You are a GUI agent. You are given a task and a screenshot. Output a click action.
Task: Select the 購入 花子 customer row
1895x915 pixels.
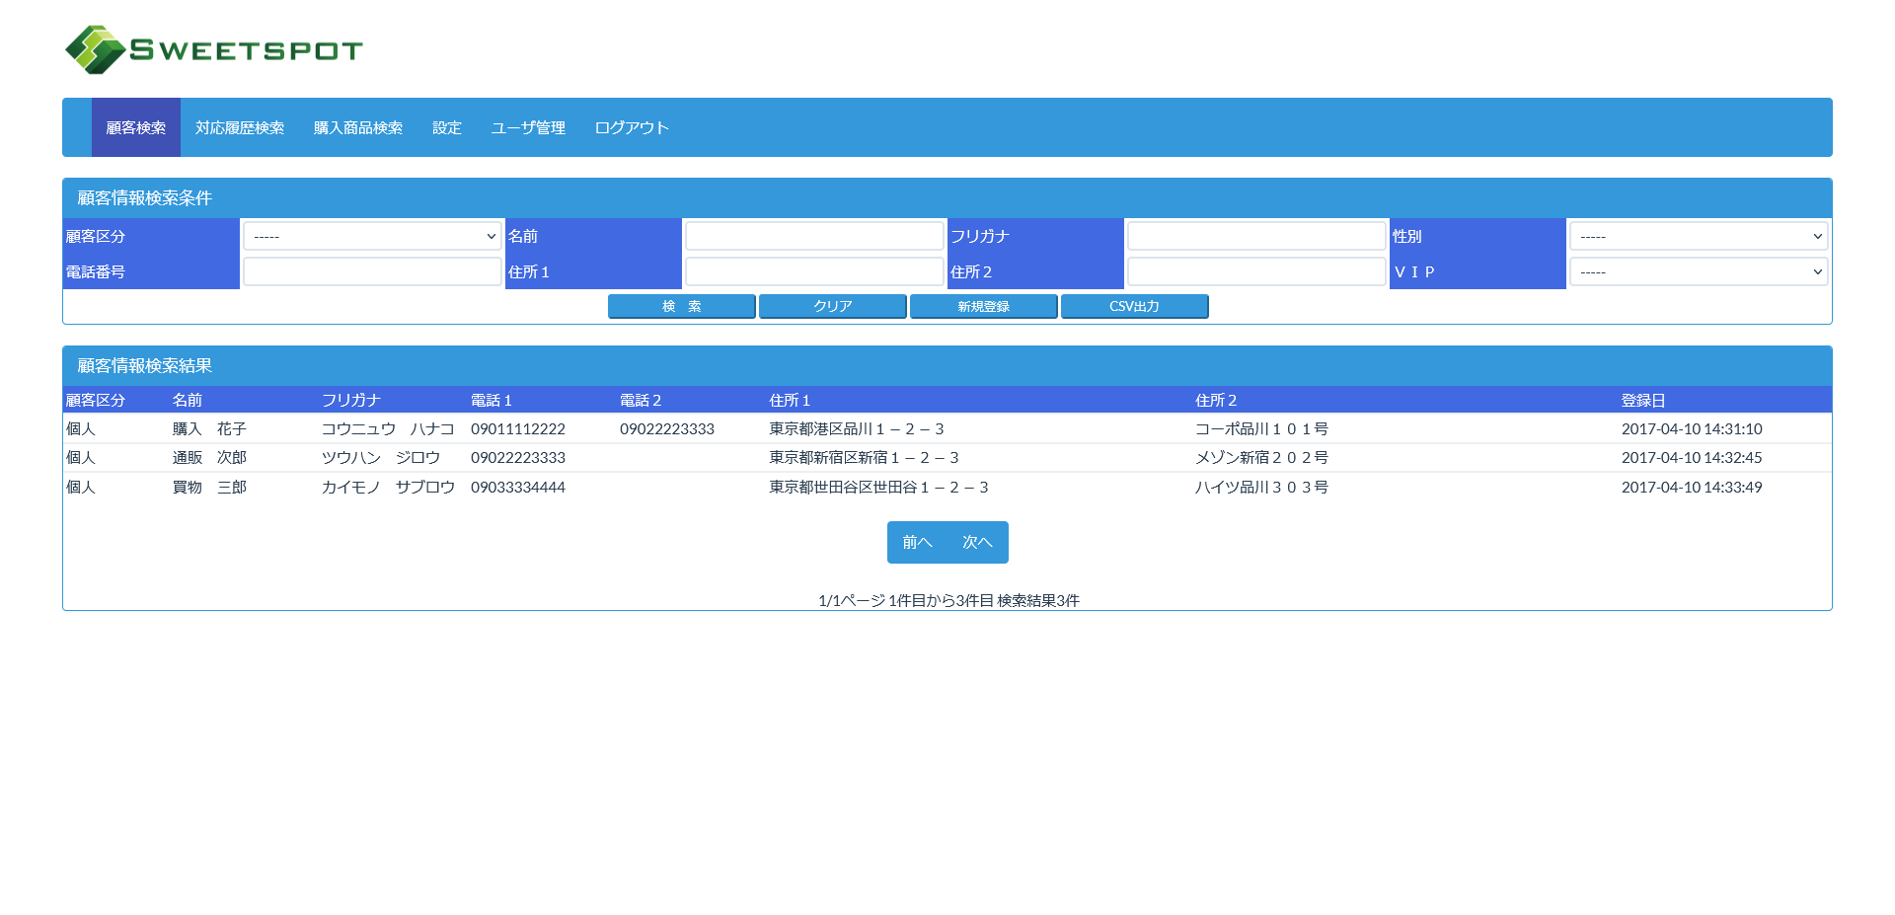592,428
